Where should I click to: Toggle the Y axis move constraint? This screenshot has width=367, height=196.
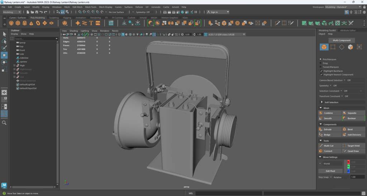tap(348, 167)
